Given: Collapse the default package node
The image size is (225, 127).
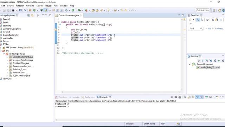Looking at the screenshot, I should coord(4,54).
